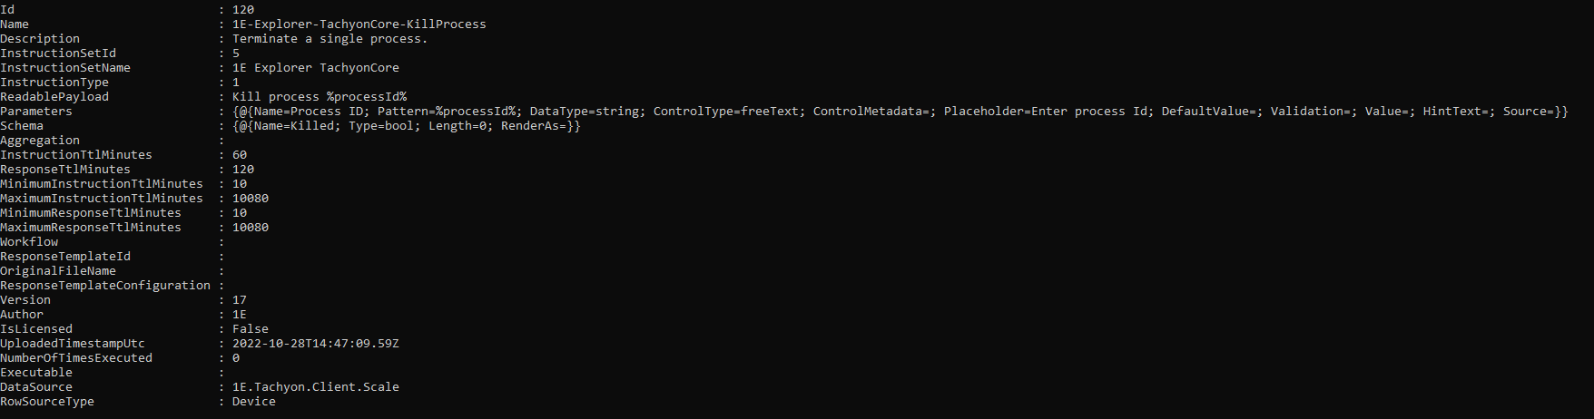Click the DataSource value 1E.Tachyon.Client.Scale
Screen dimensions: 1594x419
pos(315,387)
